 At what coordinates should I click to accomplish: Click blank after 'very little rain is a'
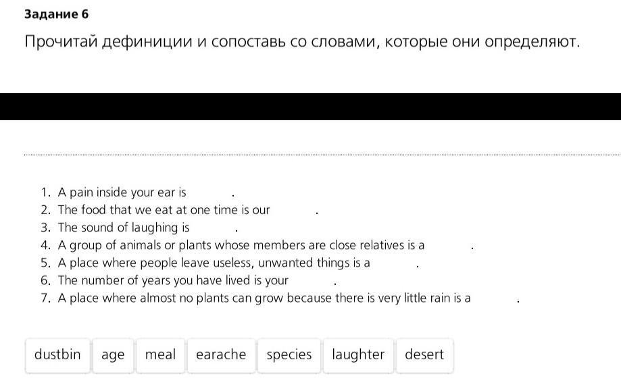click(x=494, y=298)
